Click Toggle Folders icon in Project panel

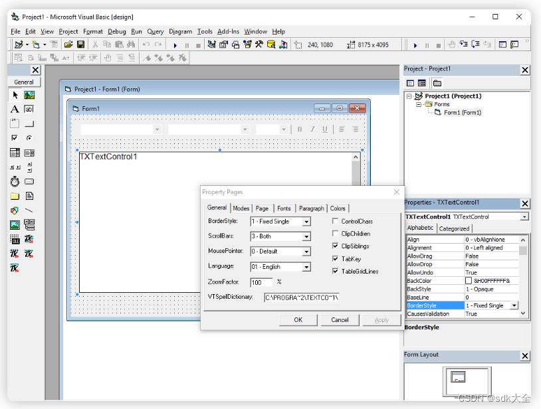437,83
